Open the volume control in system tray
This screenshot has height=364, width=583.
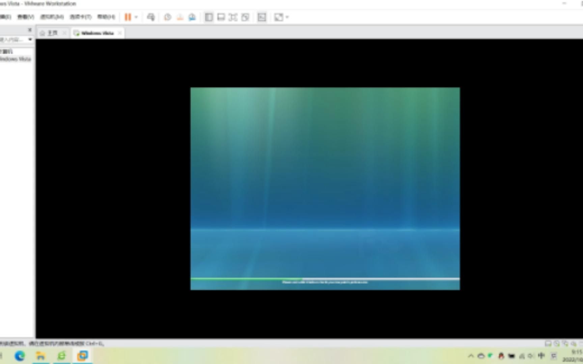pos(531,356)
